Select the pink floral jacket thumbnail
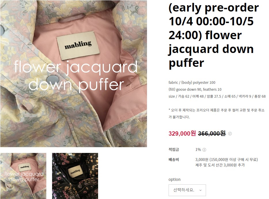Image resolution: width=269 pixels, height=199 pixels. (x=23, y=176)
